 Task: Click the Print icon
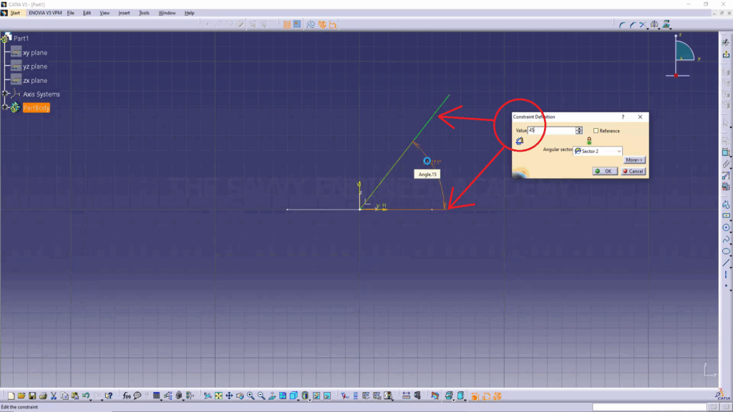42,396
